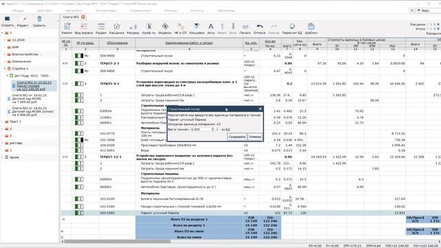
Task: Toggle status boxes in the 110901 row
Action: [79, 117]
